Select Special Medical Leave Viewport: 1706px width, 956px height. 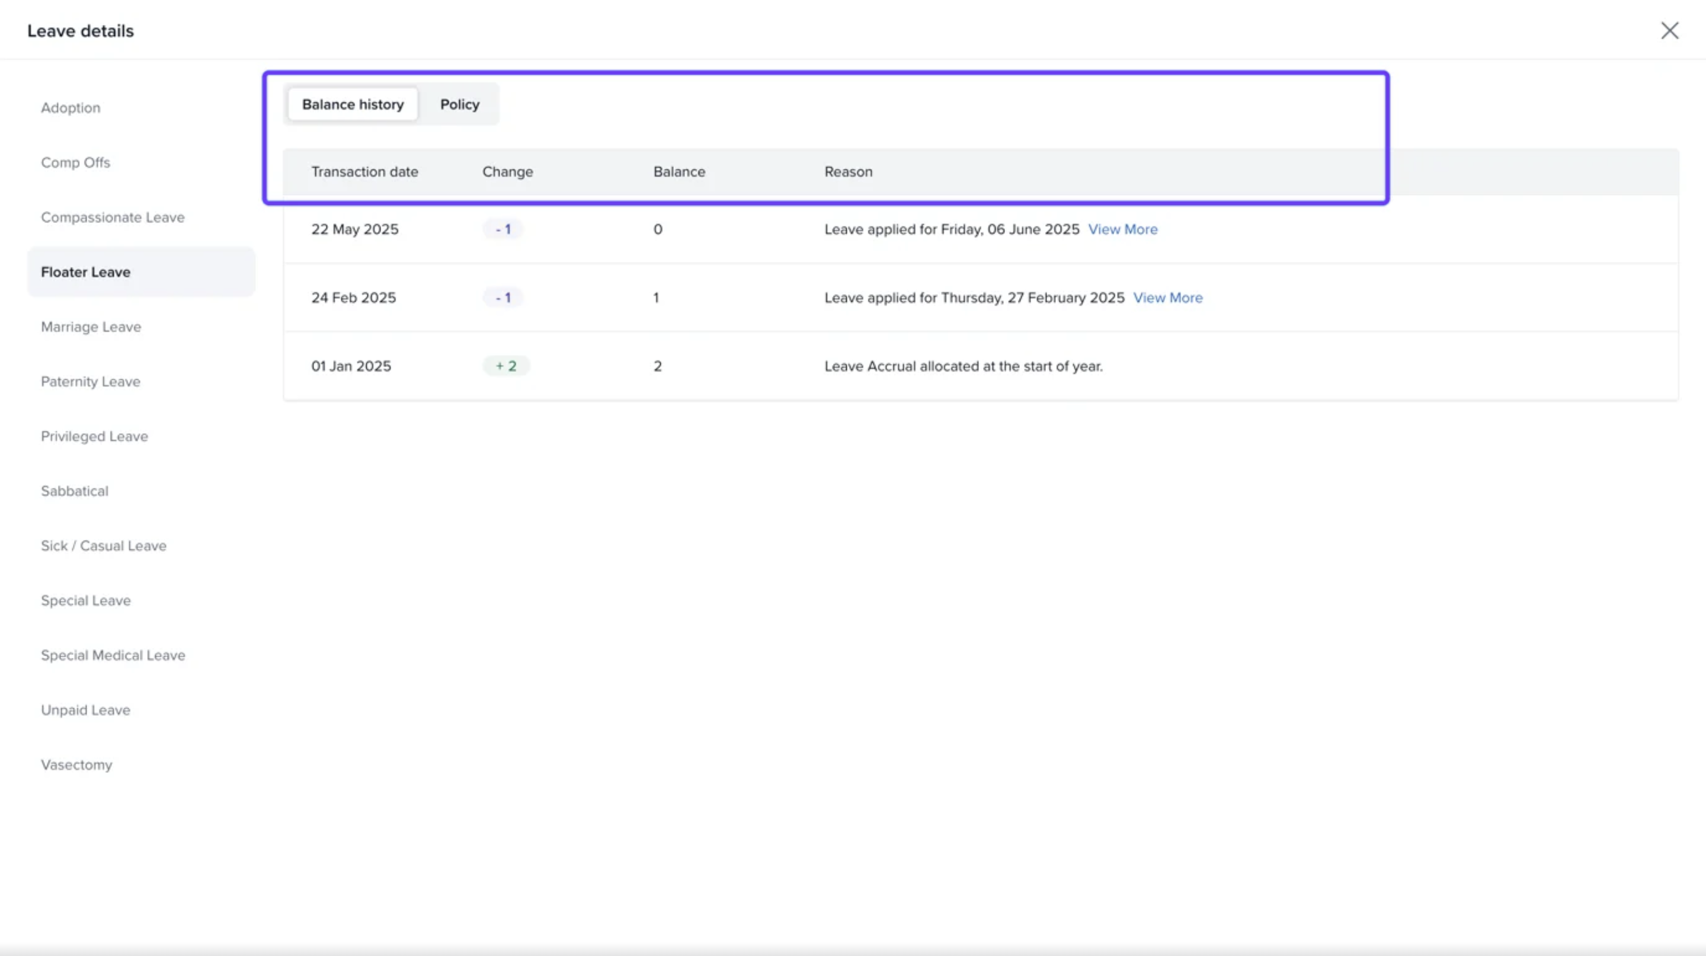113,656
